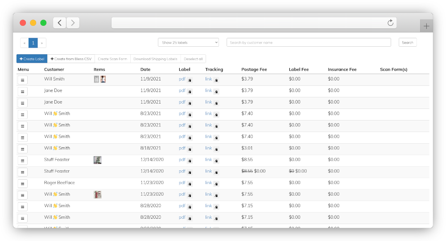446x241 pixels.
Task: Click the Search button
Action: 407,43
